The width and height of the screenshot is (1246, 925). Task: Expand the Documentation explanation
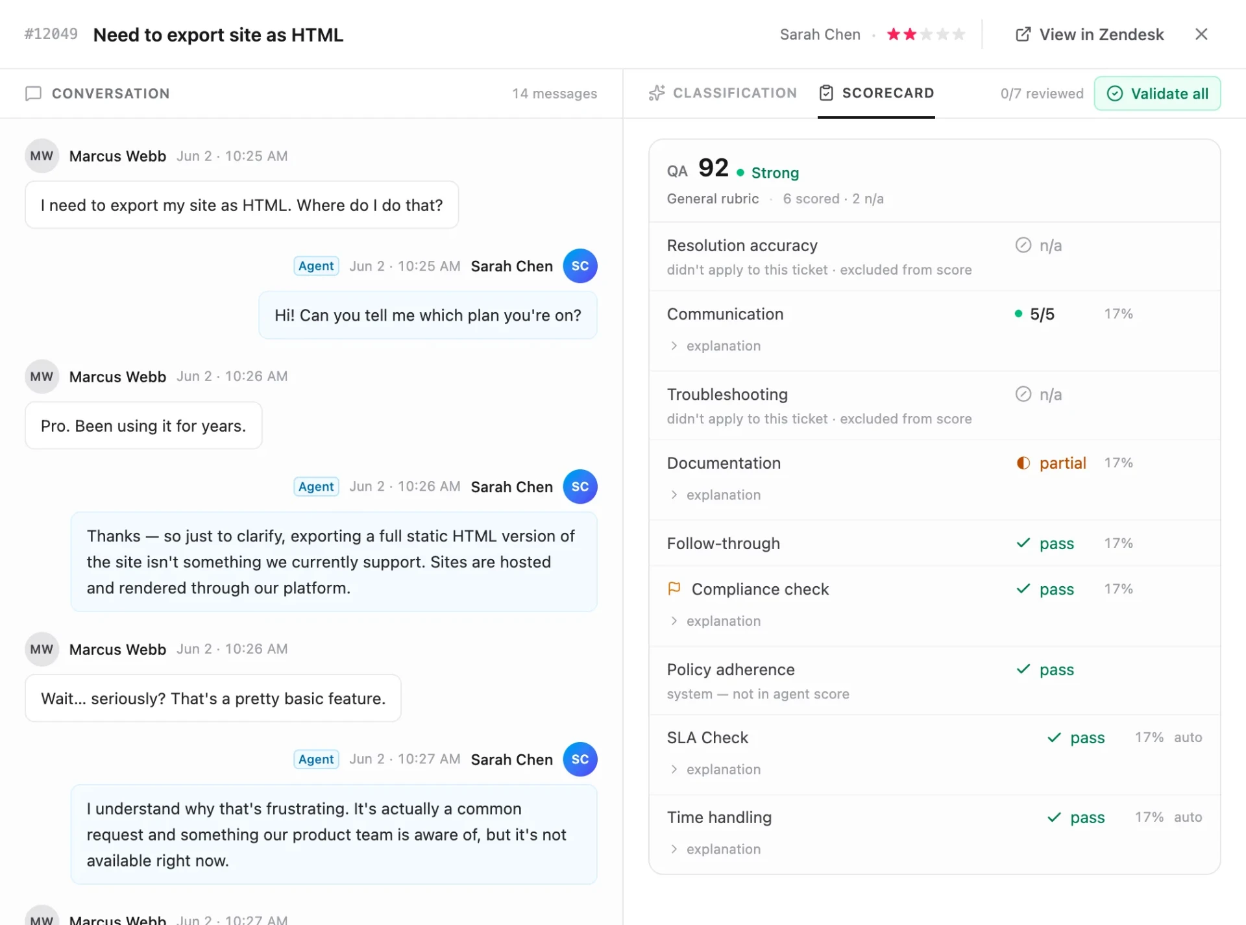point(715,495)
